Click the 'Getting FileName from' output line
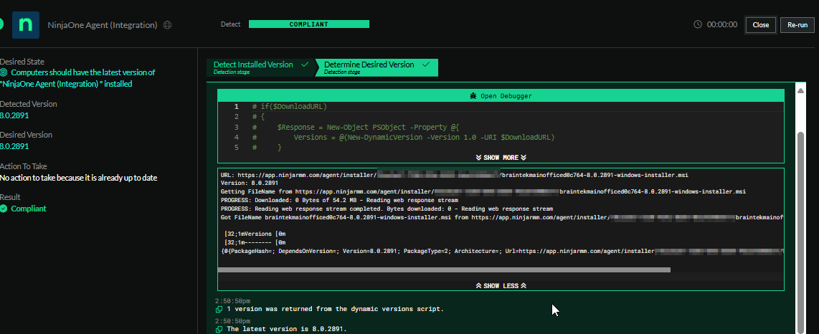The image size is (819, 334). coord(483,191)
